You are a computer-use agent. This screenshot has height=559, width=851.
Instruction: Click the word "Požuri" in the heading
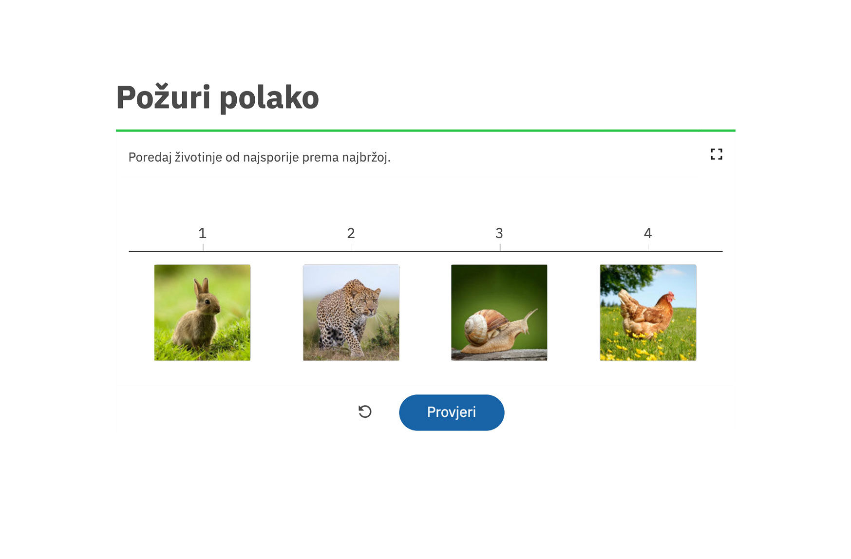[163, 97]
